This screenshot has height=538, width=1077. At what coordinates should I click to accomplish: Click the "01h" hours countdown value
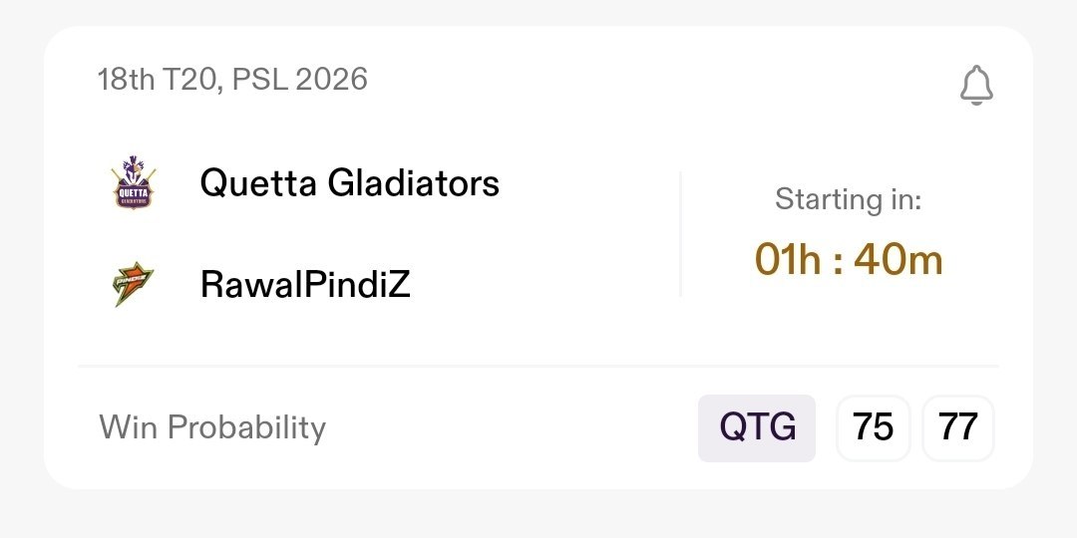point(789,260)
